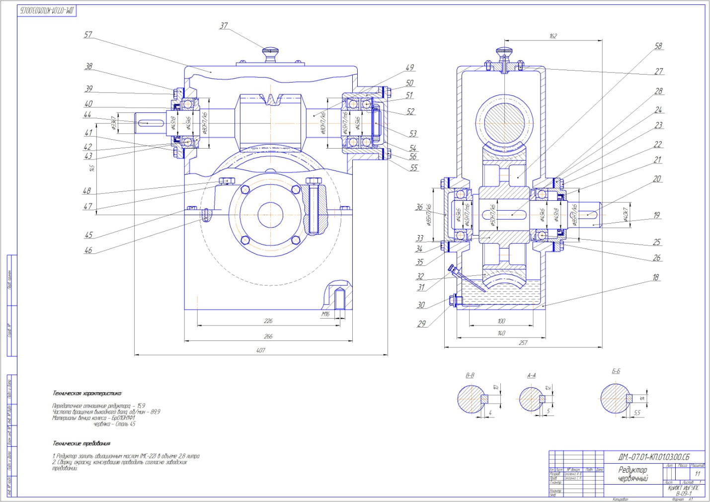Screen dimensions: 710x502
Task: Select callout number 53
Action: point(413,134)
